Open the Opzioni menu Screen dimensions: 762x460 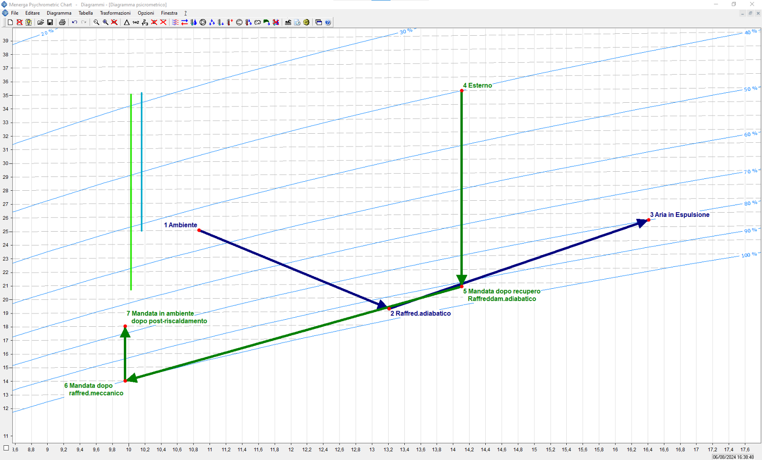(146, 13)
